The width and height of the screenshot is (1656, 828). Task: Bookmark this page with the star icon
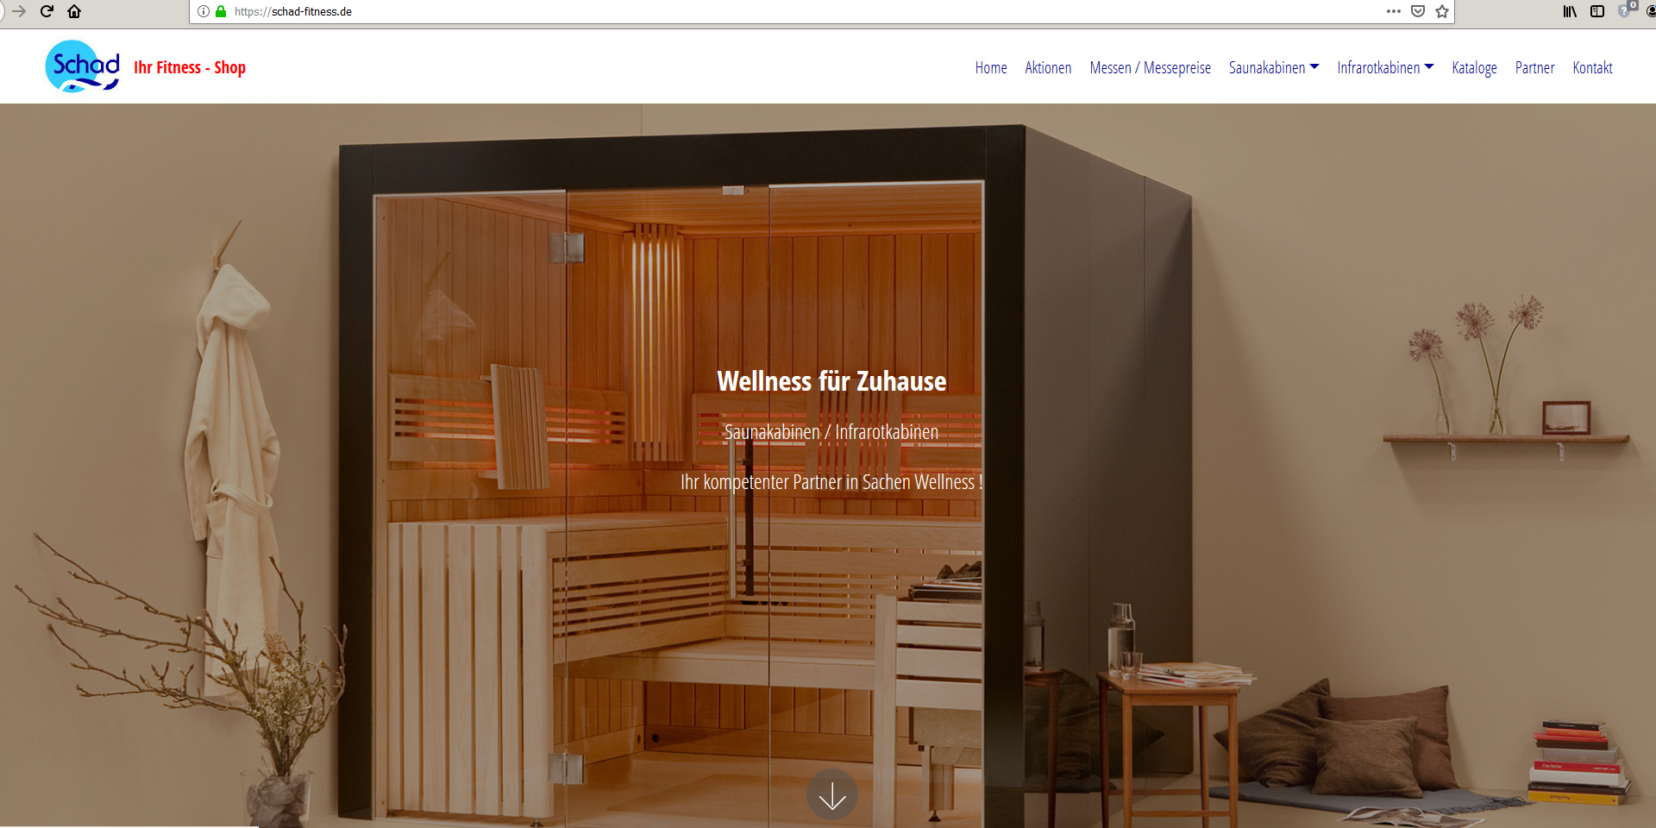(1441, 11)
